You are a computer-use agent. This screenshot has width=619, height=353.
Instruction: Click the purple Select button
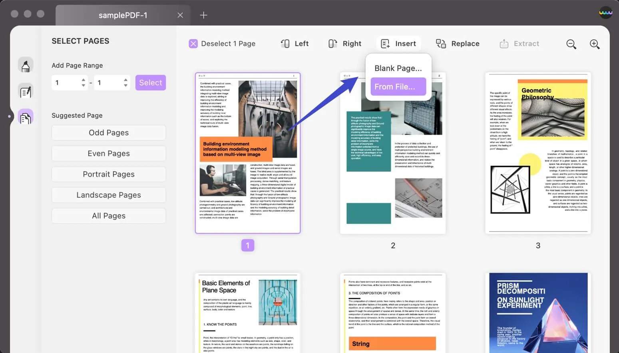coord(151,83)
